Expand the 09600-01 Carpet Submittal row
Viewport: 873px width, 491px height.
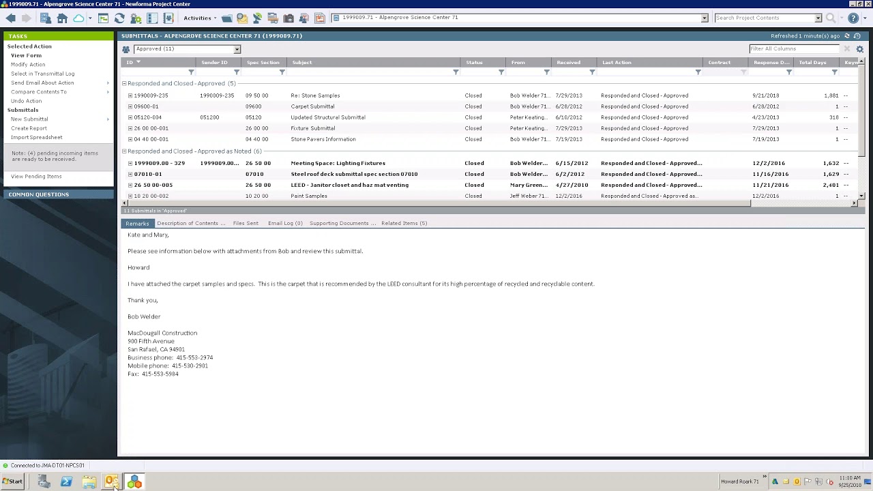click(x=130, y=106)
